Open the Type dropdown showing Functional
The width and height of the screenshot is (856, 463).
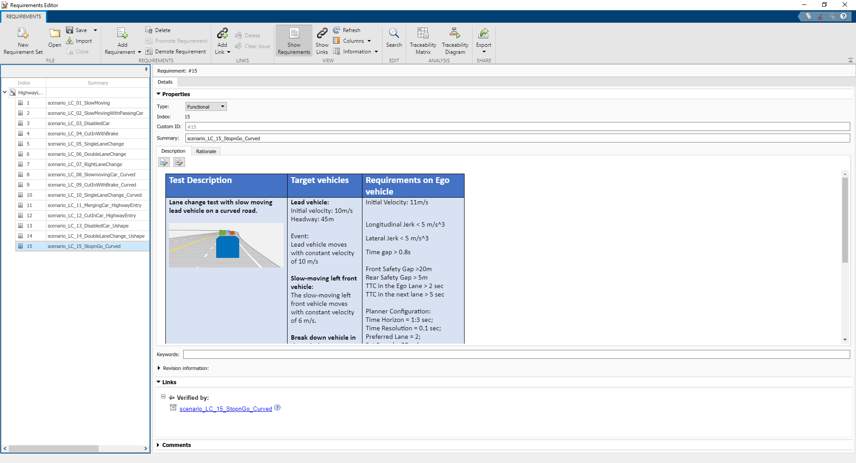(206, 107)
